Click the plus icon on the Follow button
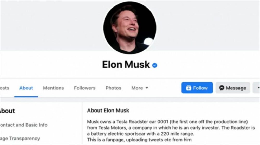The image size is (260, 145). click(188, 88)
